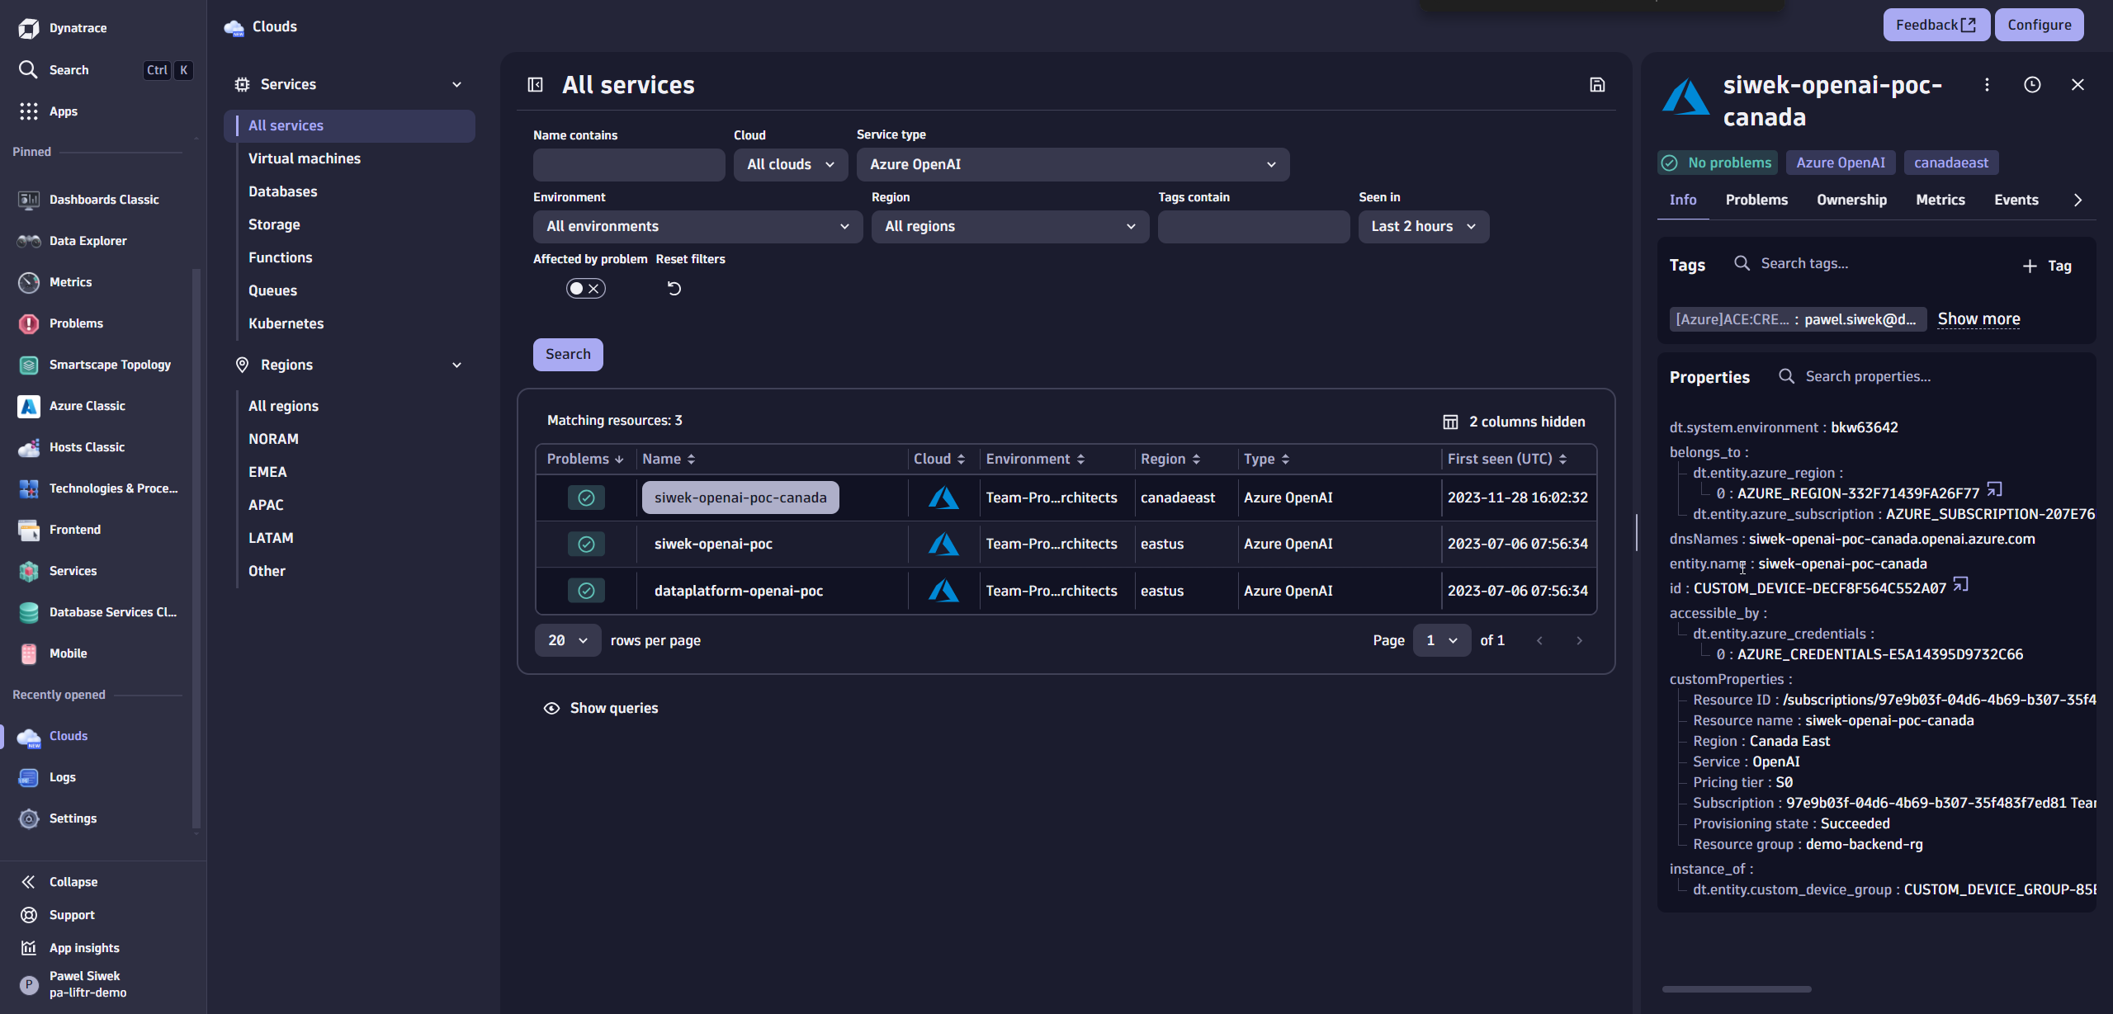Open the Last 2 hours Seen in dropdown
Viewport: 2113px width, 1014px height.
point(1423,226)
